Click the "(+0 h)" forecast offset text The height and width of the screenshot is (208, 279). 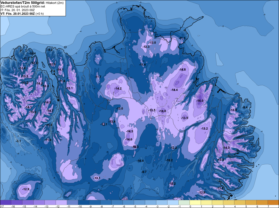(x=40, y=14)
